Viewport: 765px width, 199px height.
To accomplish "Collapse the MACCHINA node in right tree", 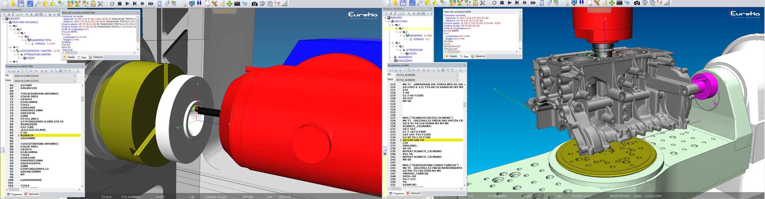I will click(x=389, y=21).
